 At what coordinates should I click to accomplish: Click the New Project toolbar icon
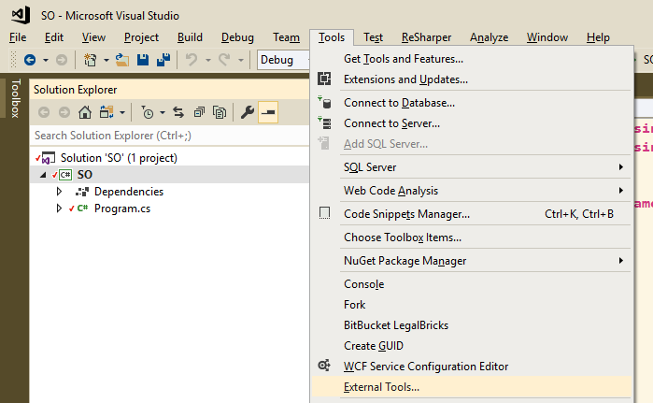click(x=90, y=60)
